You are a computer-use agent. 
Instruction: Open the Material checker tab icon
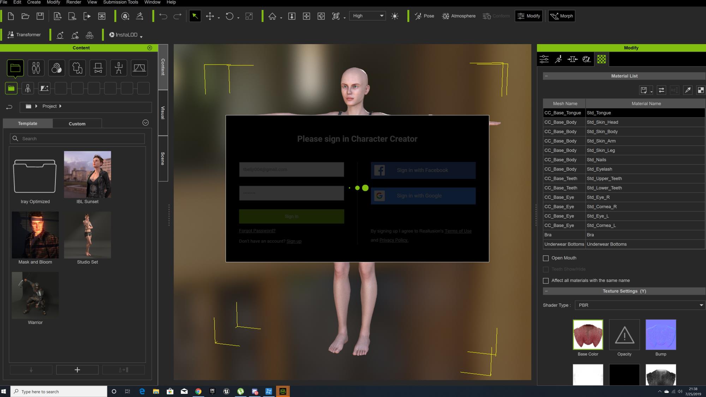click(x=602, y=59)
